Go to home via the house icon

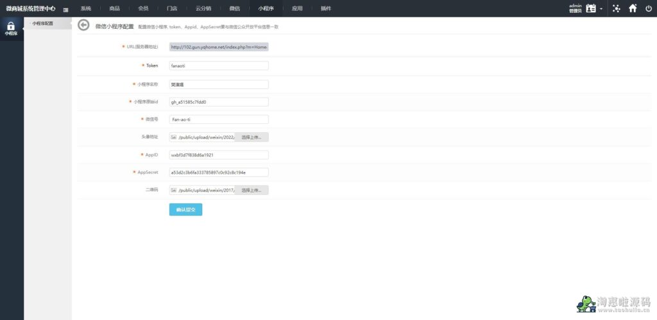(x=633, y=8)
